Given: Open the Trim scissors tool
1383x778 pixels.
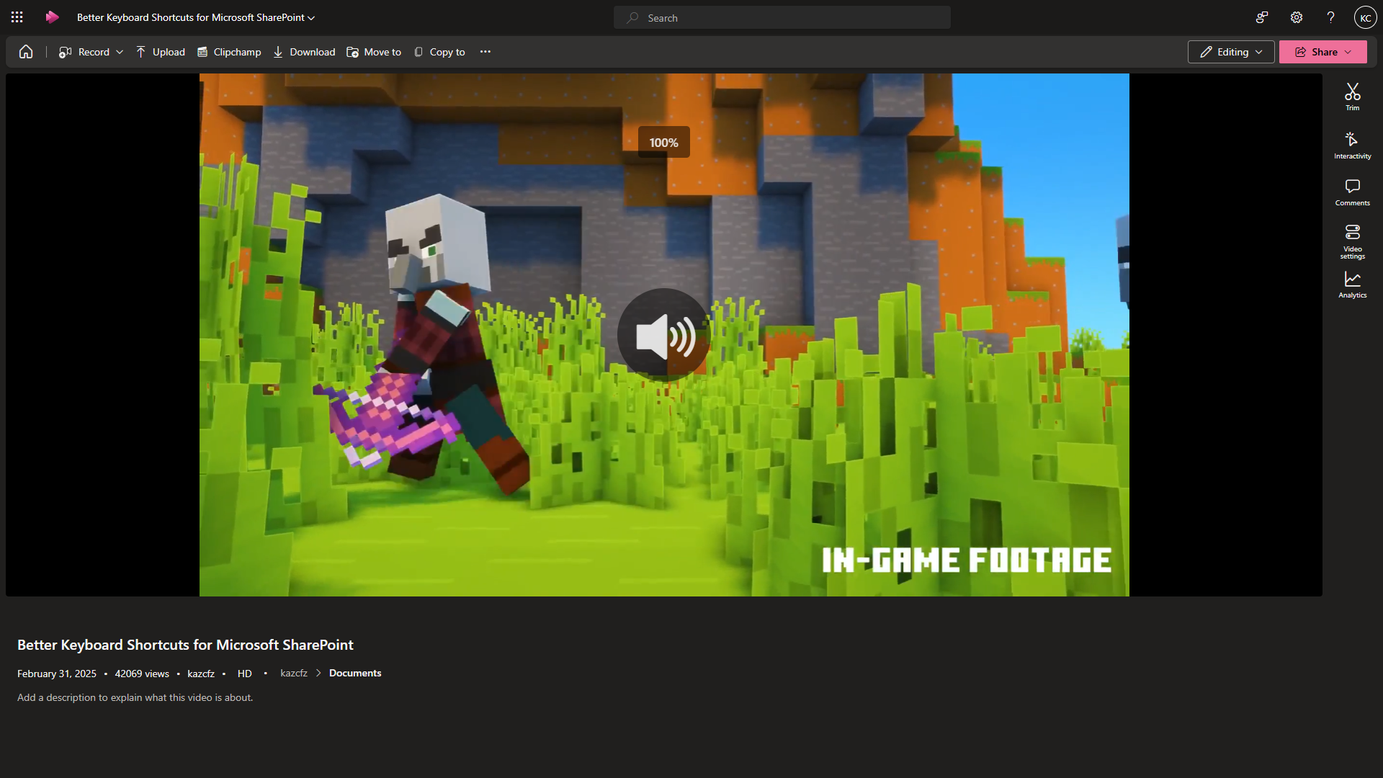Looking at the screenshot, I should [1352, 97].
